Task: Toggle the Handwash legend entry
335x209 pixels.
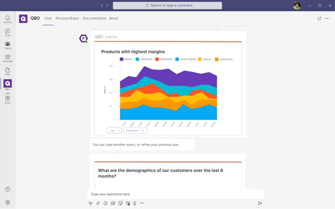Action: (x=164, y=59)
